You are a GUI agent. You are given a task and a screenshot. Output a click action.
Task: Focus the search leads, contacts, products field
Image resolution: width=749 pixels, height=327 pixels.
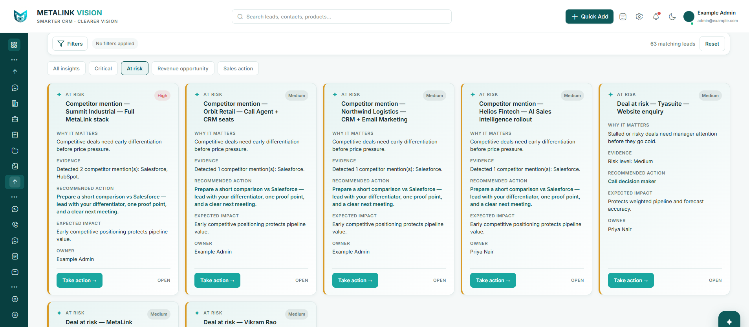coord(341,17)
